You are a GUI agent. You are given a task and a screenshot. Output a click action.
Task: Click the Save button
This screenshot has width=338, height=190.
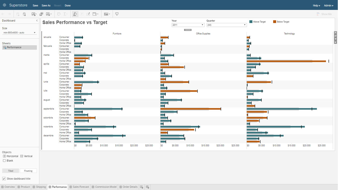tap(35, 5)
